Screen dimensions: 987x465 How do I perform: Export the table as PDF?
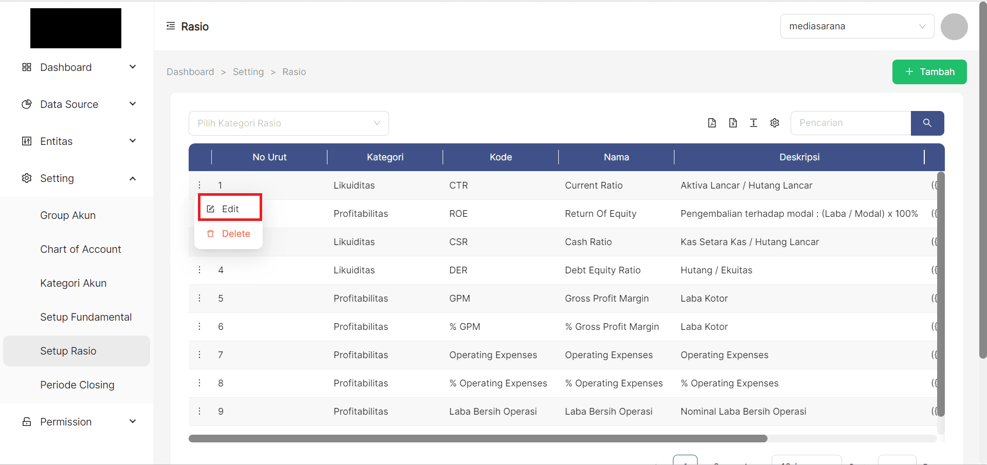[x=712, y=123]
